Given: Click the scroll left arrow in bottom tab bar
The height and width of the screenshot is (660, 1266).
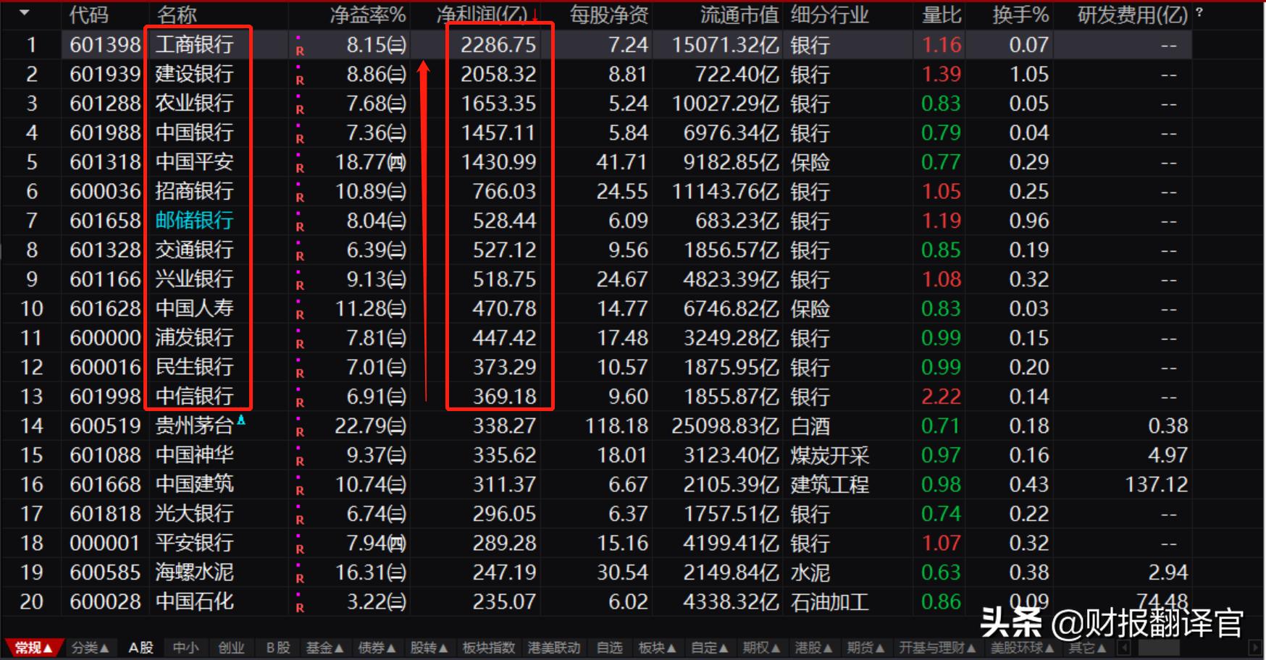Looking at the screenshot, I should 1125,648.
